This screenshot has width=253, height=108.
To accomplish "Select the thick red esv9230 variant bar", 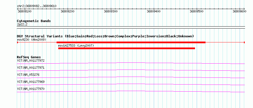I will pyautogui.click(x=131, y=42).
